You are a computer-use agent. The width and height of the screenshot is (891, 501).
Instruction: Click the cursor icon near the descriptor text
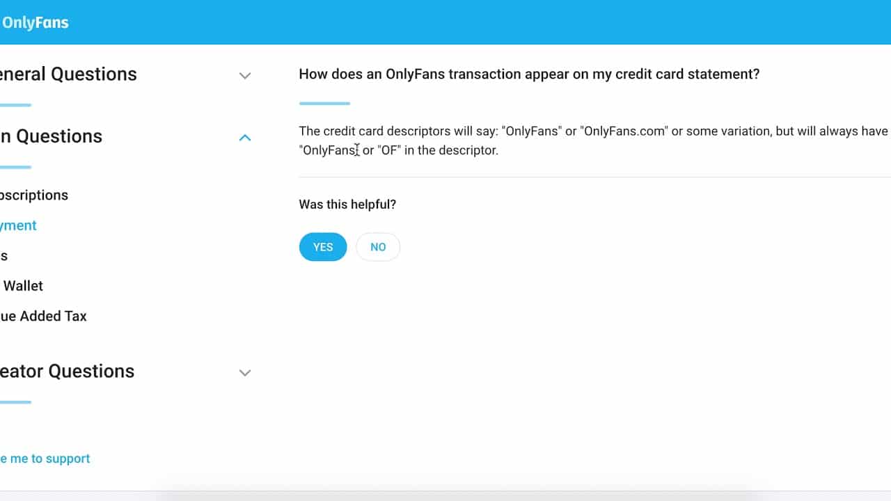pyautogui.click(x=356, y=150)
